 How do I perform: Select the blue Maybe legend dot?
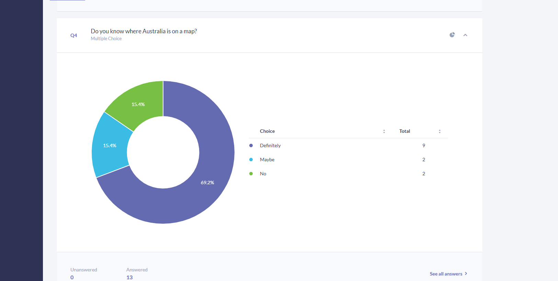tap(251, 160)
